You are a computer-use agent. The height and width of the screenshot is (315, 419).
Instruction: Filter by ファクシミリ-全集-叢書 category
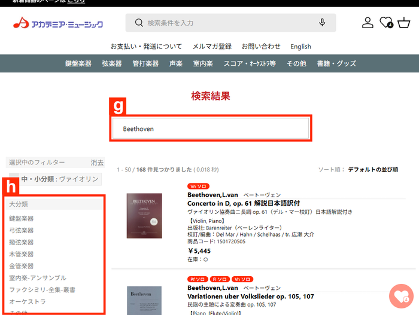click(x=42, y=290)
